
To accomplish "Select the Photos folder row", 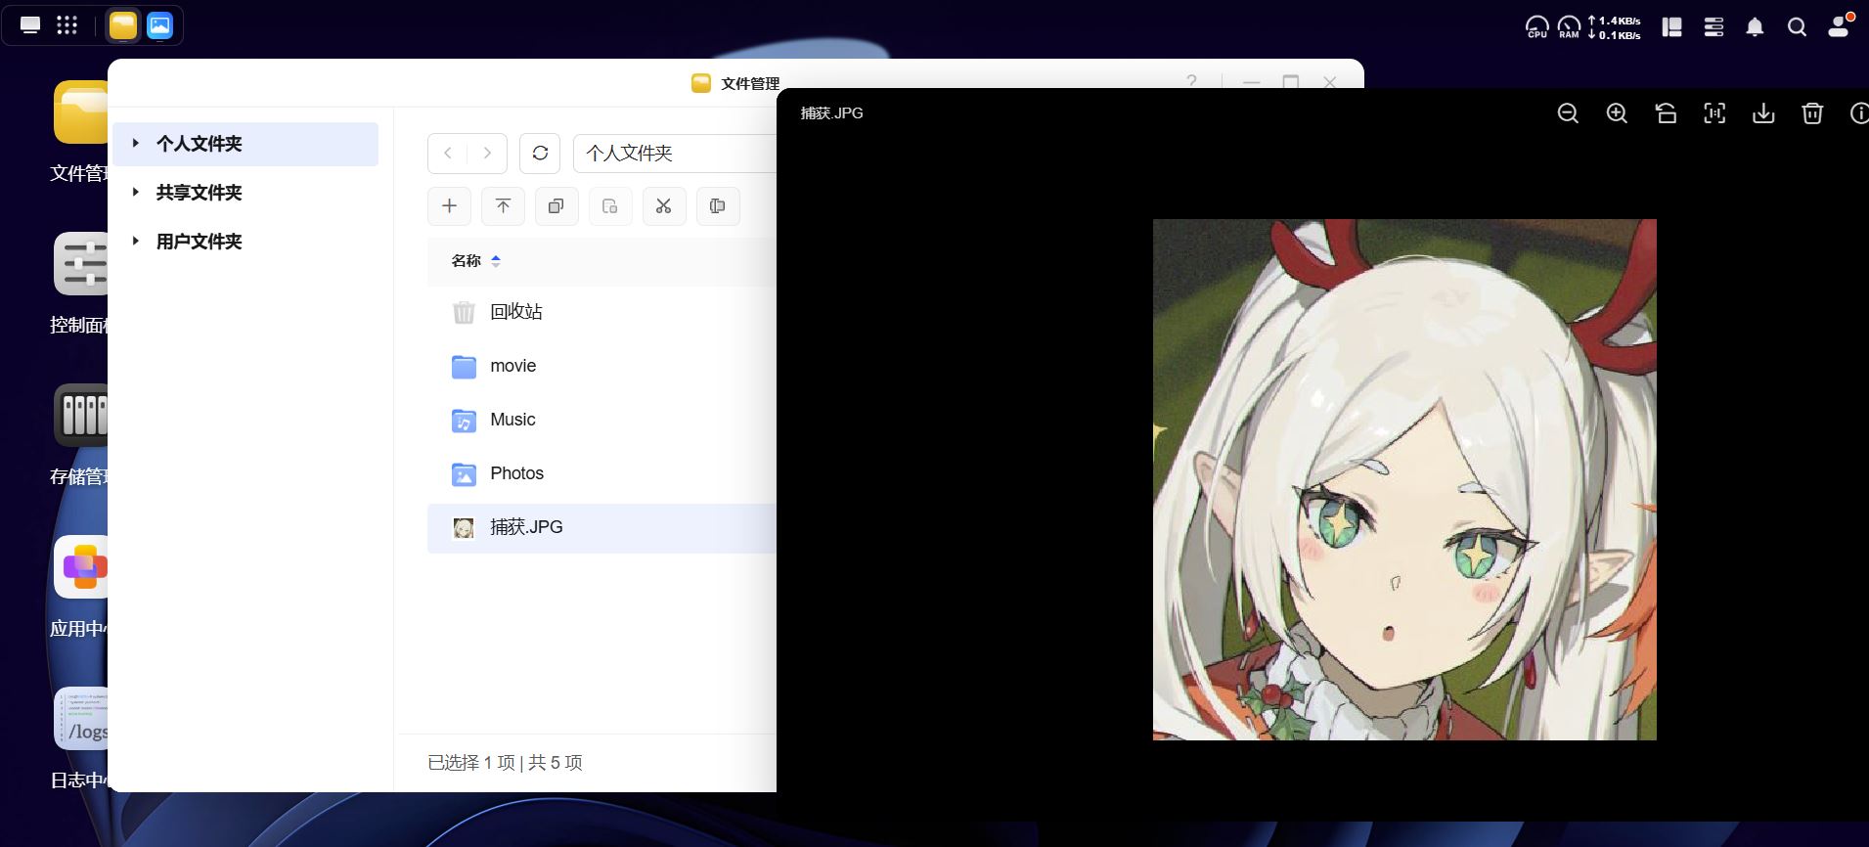I will [601, 473].
